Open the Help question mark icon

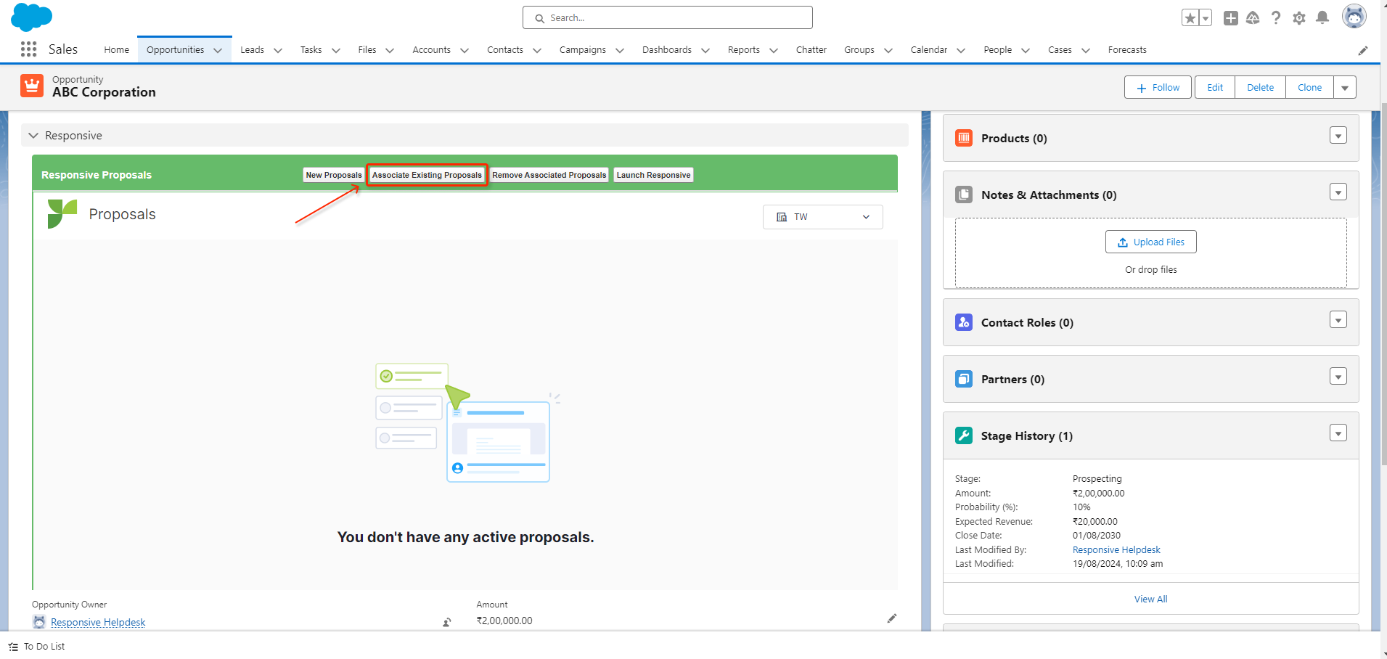click(1276, 18)
